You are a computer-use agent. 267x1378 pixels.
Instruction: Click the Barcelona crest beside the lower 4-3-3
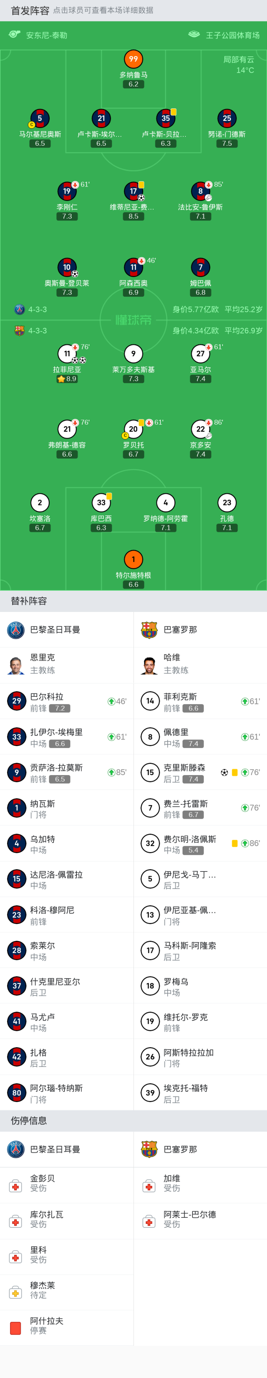[x=19, y=330]
